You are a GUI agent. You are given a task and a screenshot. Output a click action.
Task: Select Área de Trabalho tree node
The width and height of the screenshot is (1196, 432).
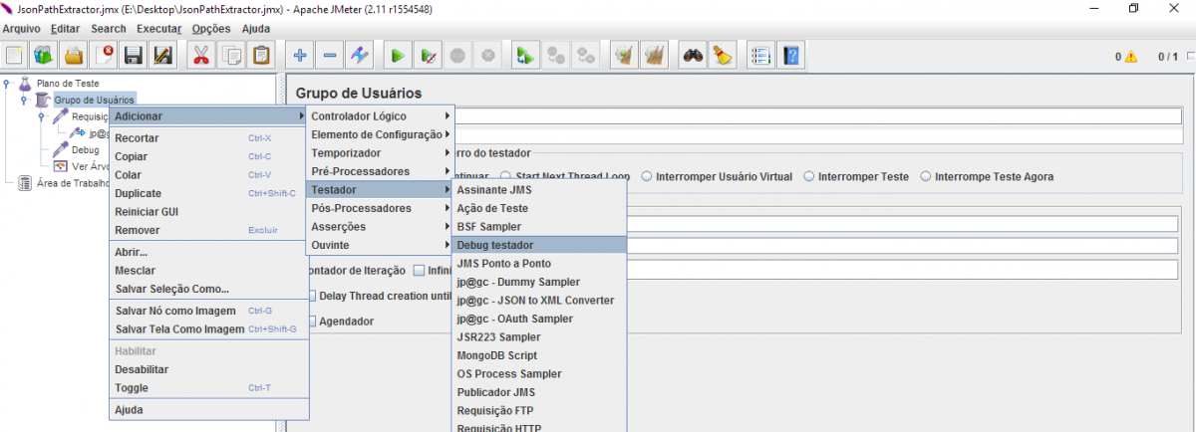pyautogui.click(x=72, y=183)
